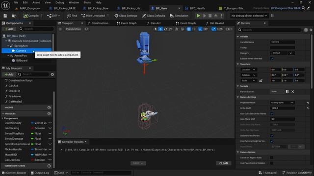The height and width of the screenshot is (176, 314).
Task: Toggle Use Camera Height as View checkbox
Action: coord(272,141)
